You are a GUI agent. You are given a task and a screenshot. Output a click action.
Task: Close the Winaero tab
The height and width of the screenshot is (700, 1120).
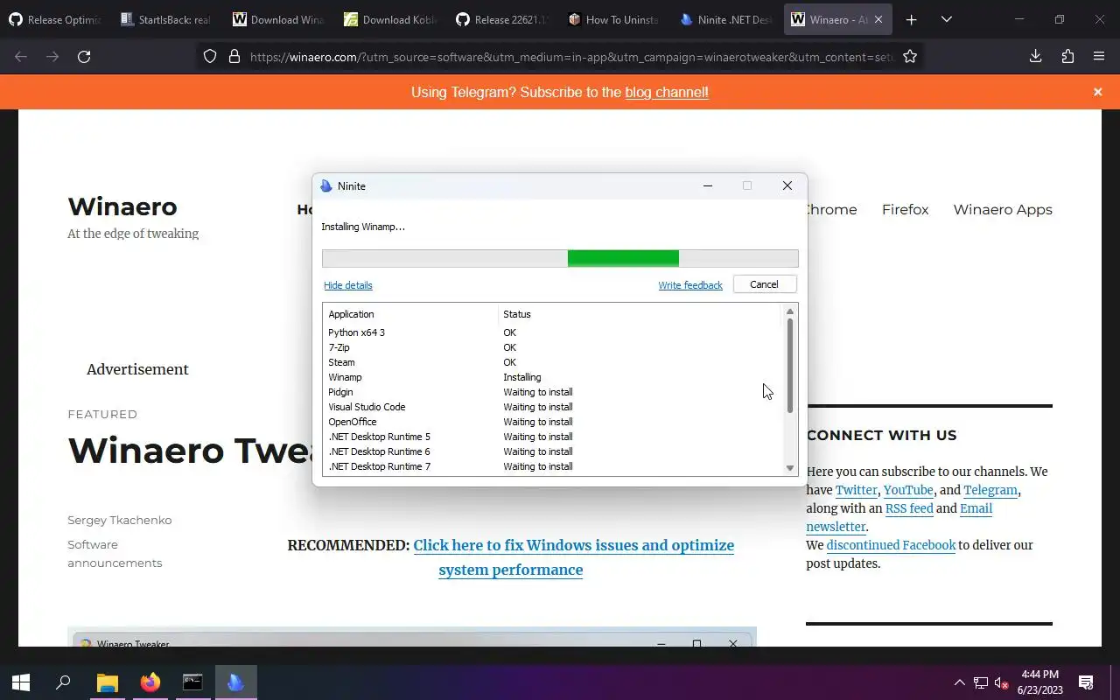880,19
